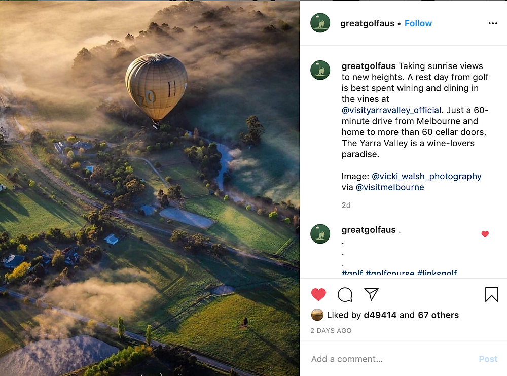507x376 pixels.
Task: Open the #golf hashtag link
Action: [352, 273]
